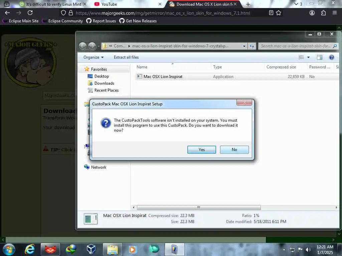The width and height of the screenshot is (342, 256).
Task: Click the Action Center flag tray icon
Action: [x=300, y=250]
